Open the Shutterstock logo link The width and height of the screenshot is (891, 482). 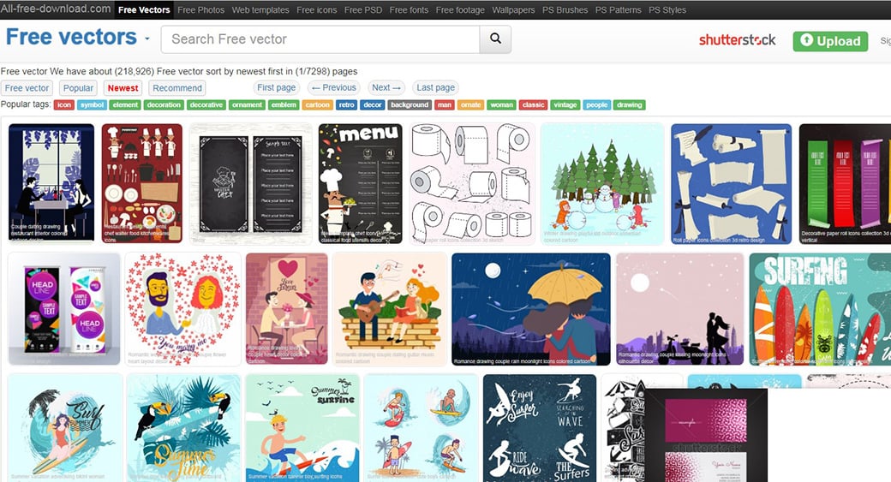point(737,40)
